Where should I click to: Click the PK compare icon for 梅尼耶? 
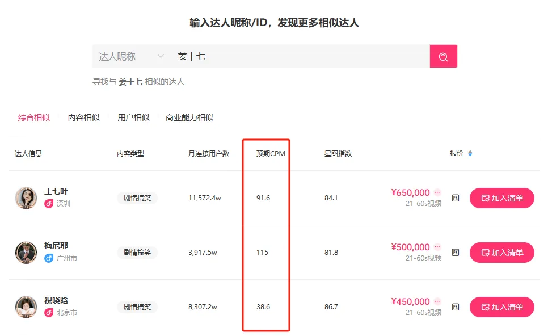pyautogui.click(x=455, y=252)
